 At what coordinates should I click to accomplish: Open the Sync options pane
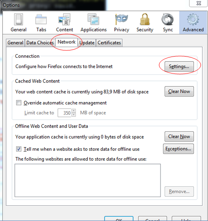click(x=168, y=23)
